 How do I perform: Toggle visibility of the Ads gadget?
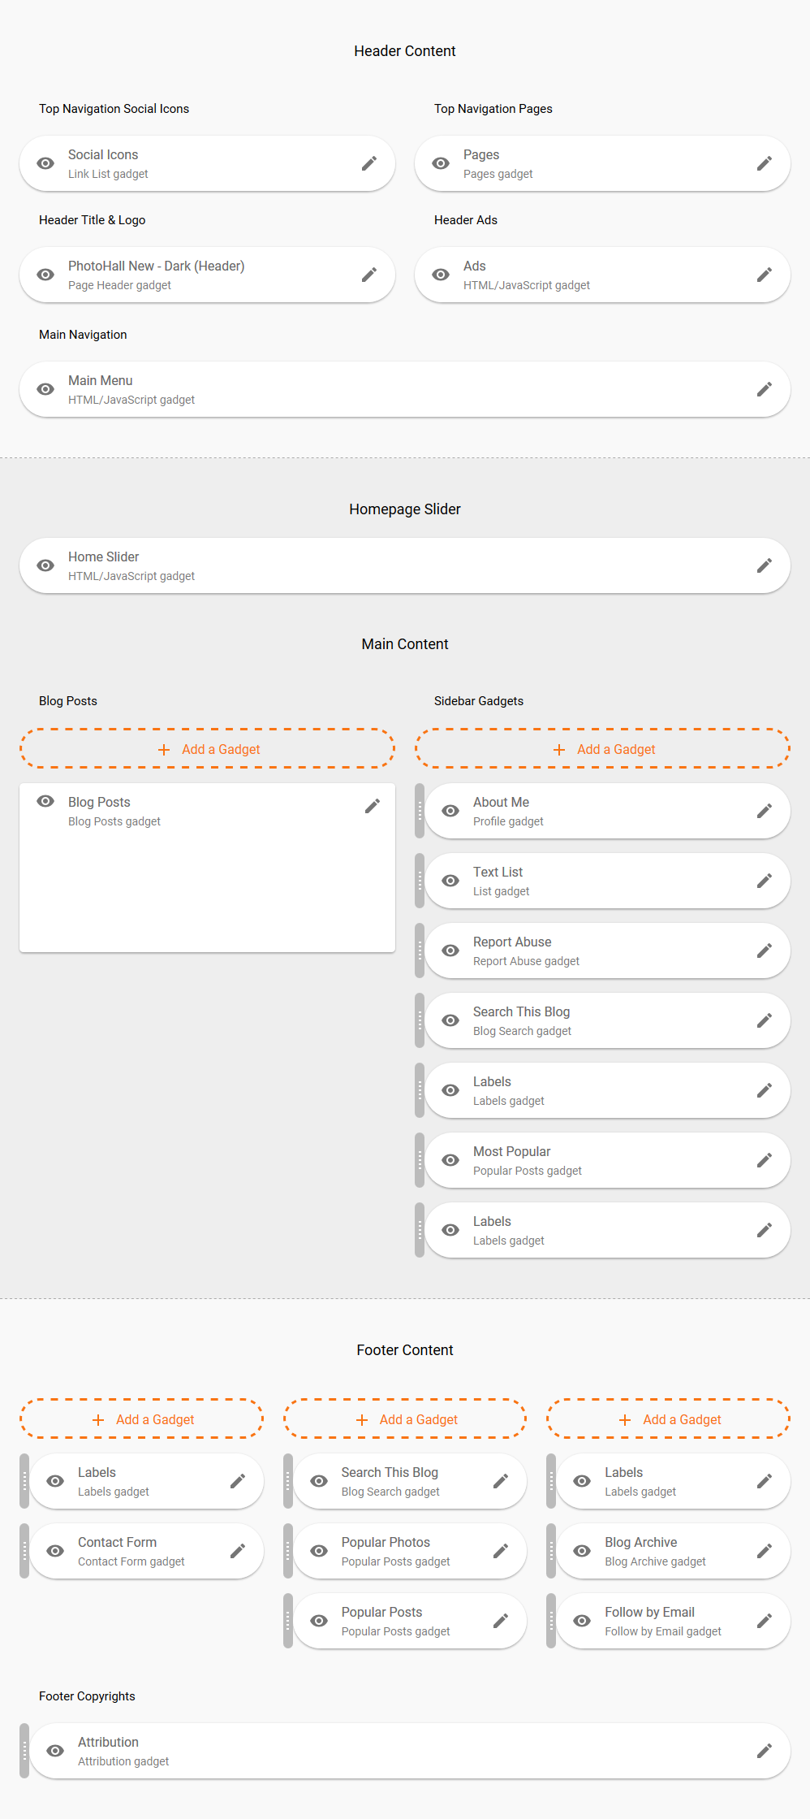(x=441, y=275)
